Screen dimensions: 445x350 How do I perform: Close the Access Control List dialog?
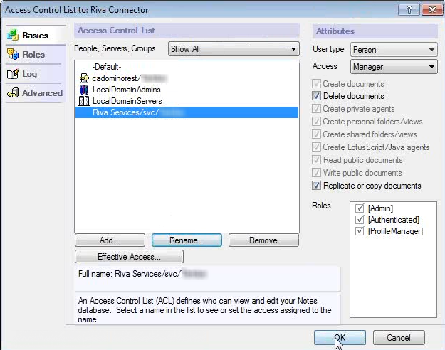pyautogui.click(x=432, y=10)
